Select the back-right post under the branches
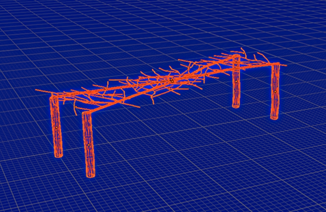The height and width of the screenshot is (212, 326). pyautogui.click(x=236, y=81)
